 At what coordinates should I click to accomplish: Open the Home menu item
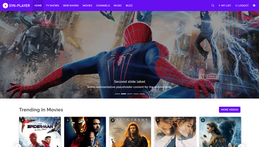pyautogui.click(x=38, y=5)
